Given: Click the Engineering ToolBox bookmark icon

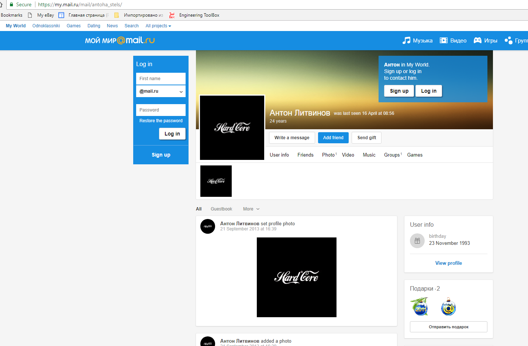Looking at the screenshot, I should point(172,15).
